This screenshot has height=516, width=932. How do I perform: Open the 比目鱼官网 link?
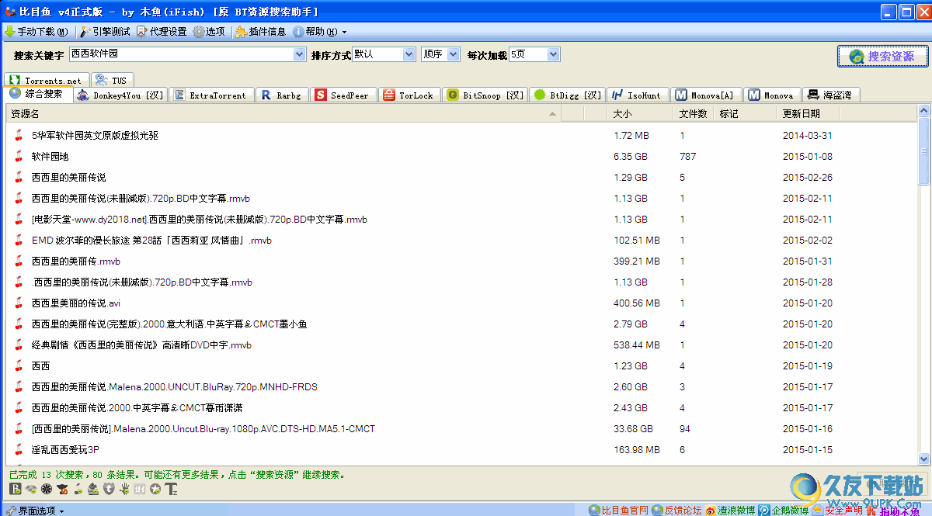(618, 510)
